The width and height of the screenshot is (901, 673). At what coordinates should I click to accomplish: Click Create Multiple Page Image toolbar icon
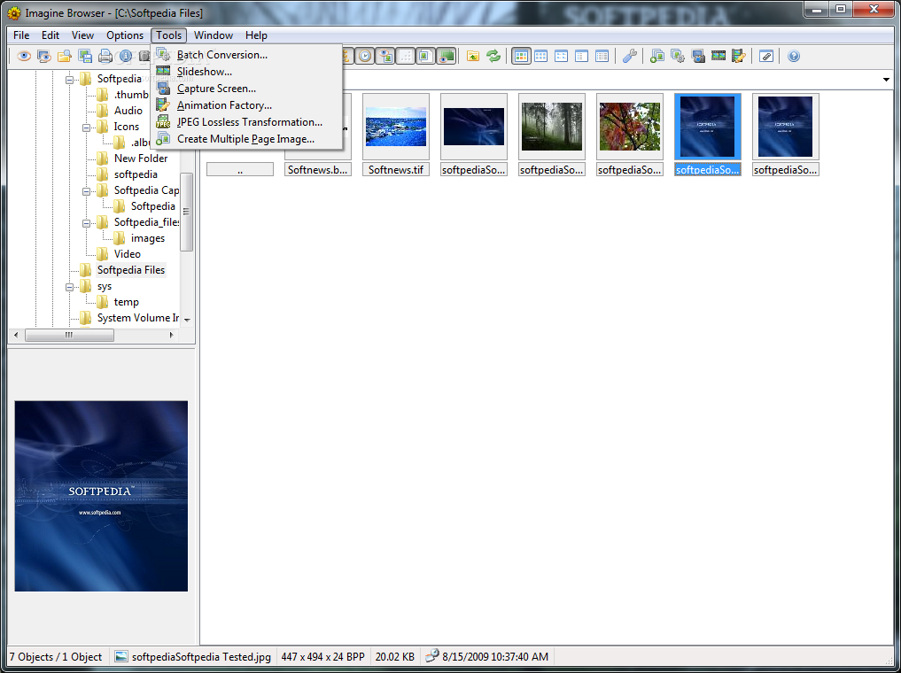(x=657, y=57)
